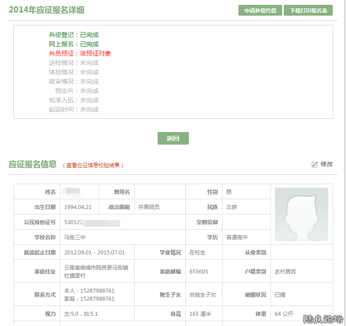Click the 下载打印报名表 button
Image resolution: width=346 pixels, height=326 pixels.
(x=308, y=10)
